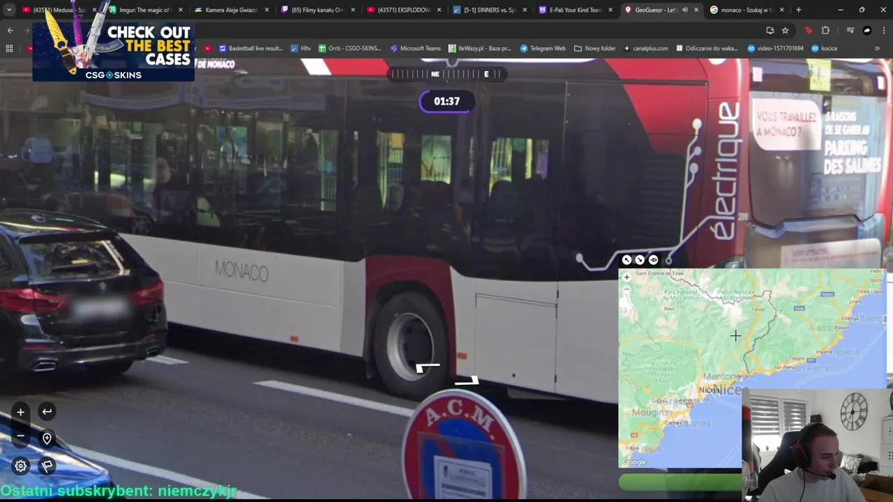Open Orrti CSGO-SKINS bookmark
The height and width of the screenshot is (502, 893).
click(x=350, y=48)
